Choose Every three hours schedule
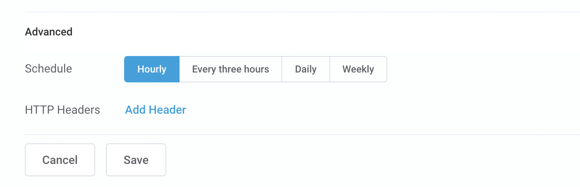Screen dimensions: 580x187 (230, 69)
